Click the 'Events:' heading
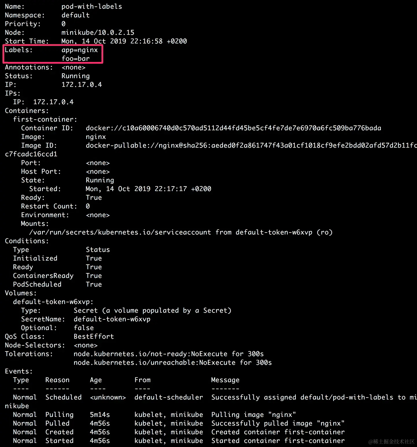Screen dimensions: 417x447 (19, 371)
